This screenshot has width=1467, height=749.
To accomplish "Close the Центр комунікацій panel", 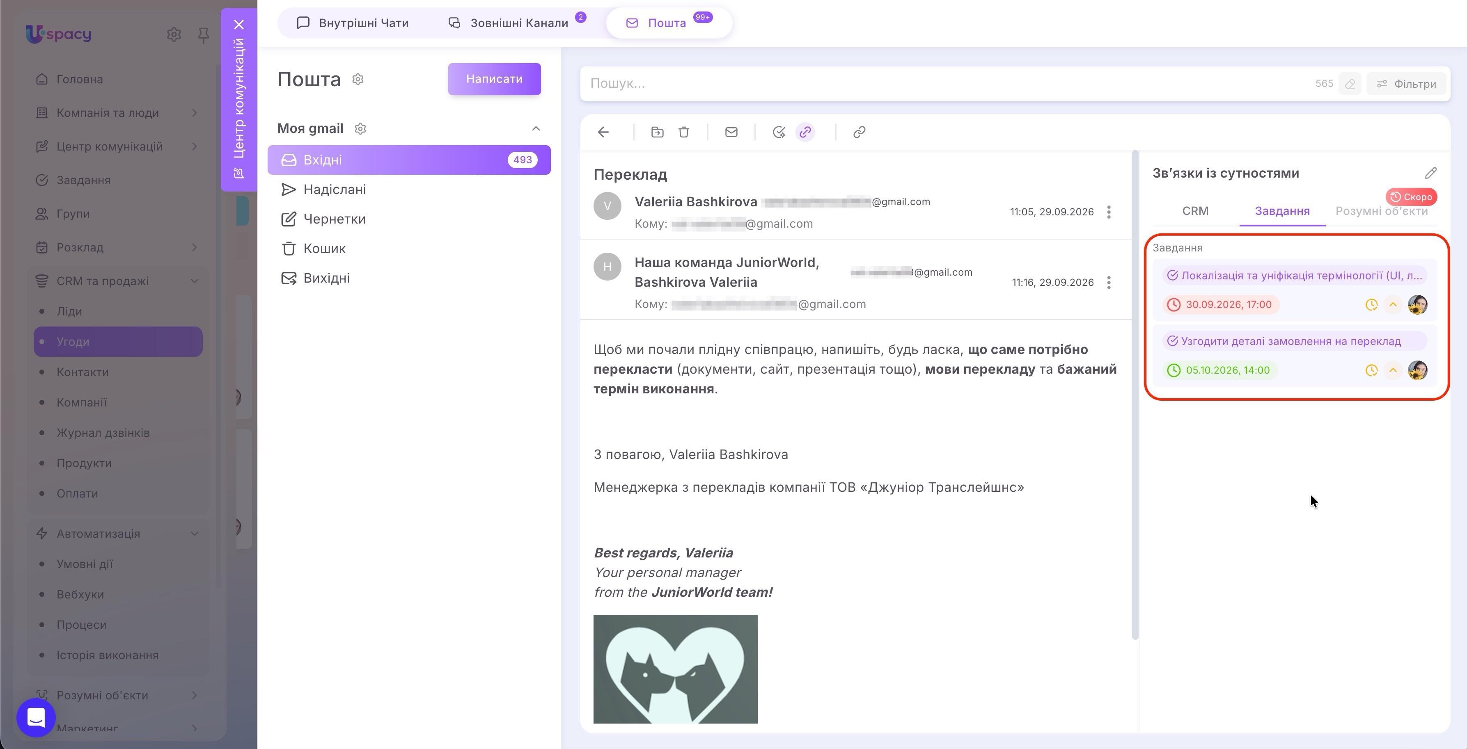I will click(238, 25).
